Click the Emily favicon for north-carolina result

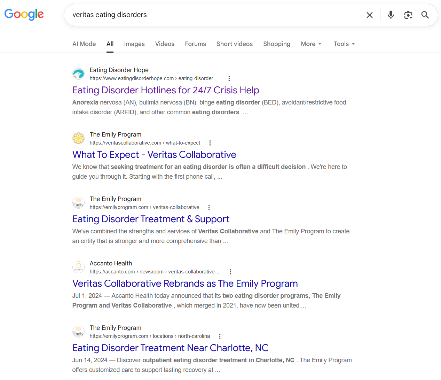[78, 332]
